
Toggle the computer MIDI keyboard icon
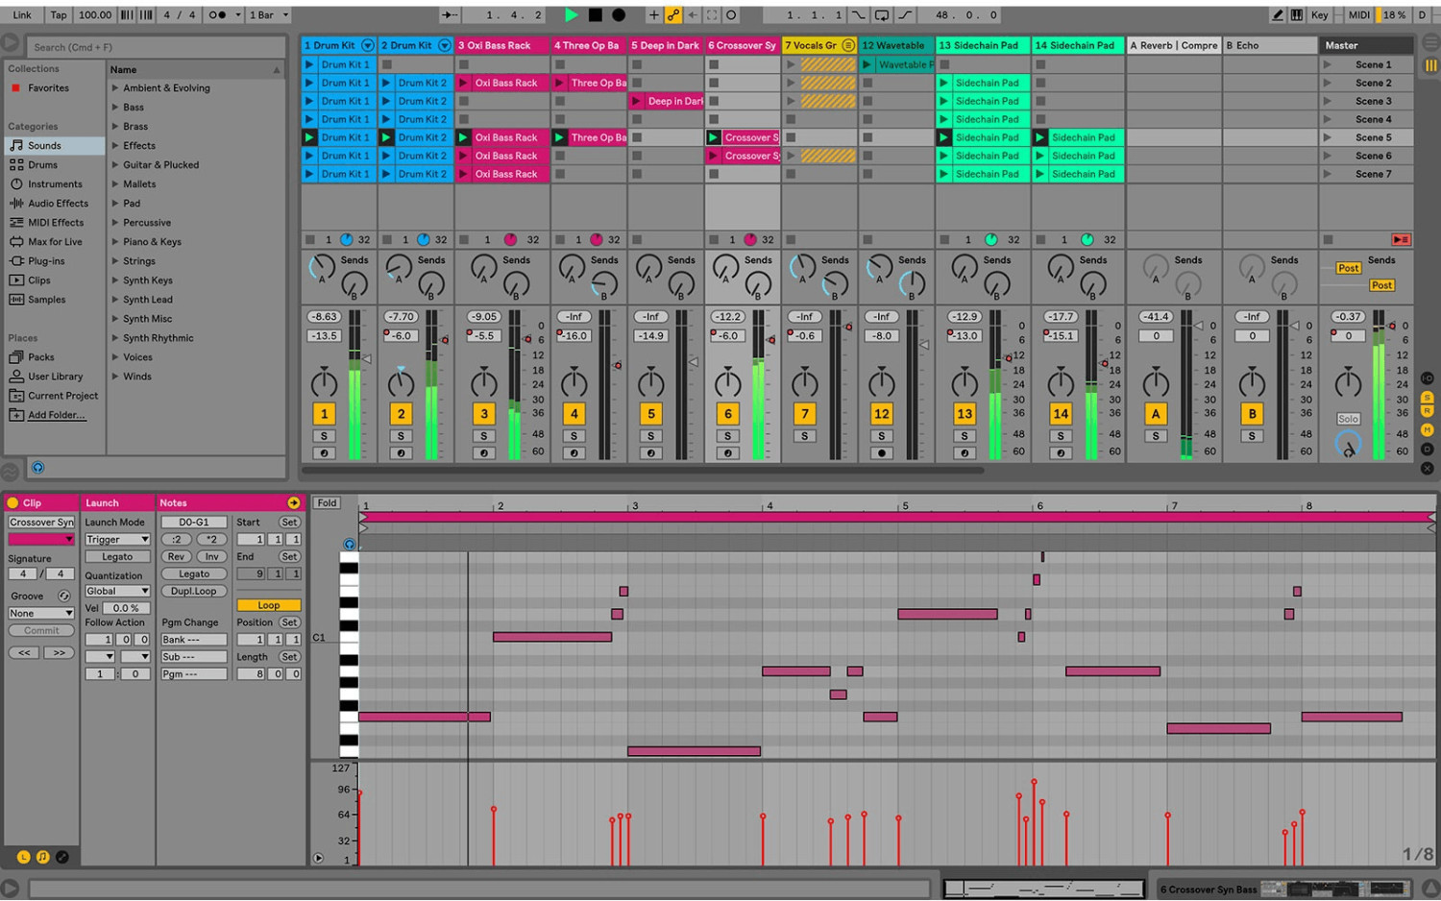[1296, 14]
